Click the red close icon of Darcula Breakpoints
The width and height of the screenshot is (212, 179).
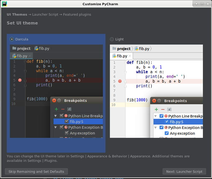(x=54, y=101)
